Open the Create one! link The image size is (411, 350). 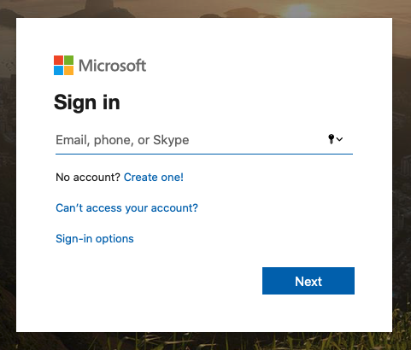click(x=154, y=178)
